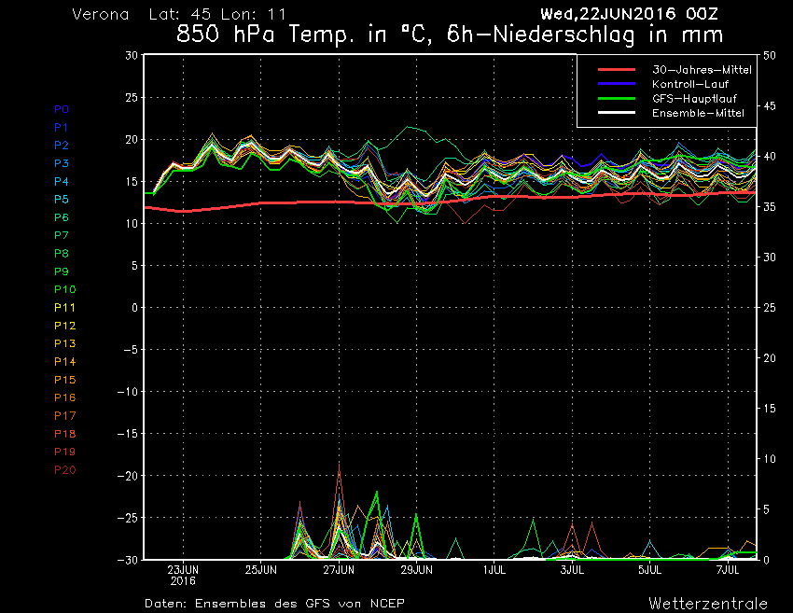Click the P11 ensemble member label
Viewport: 793px width, 613px height.
pyautogui.click(x=64, y=308)
